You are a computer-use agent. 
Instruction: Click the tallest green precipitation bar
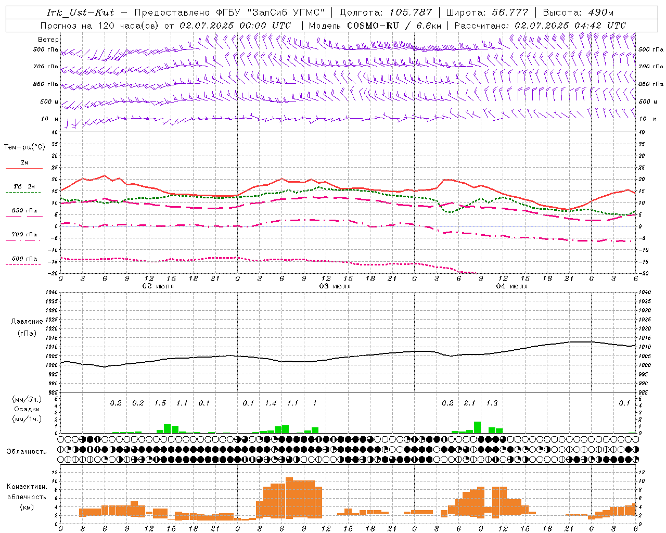pyautogui.click(x=477, y=427)
